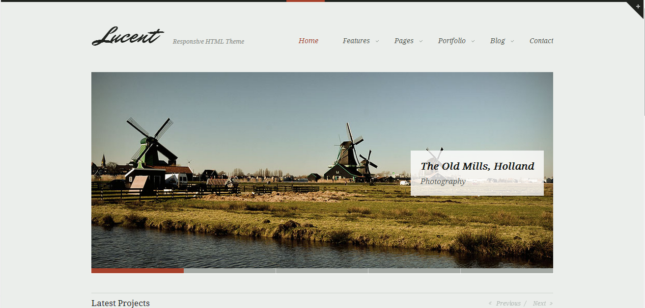
Task: Select the fifth slider segment
Action: click(507, 271)
